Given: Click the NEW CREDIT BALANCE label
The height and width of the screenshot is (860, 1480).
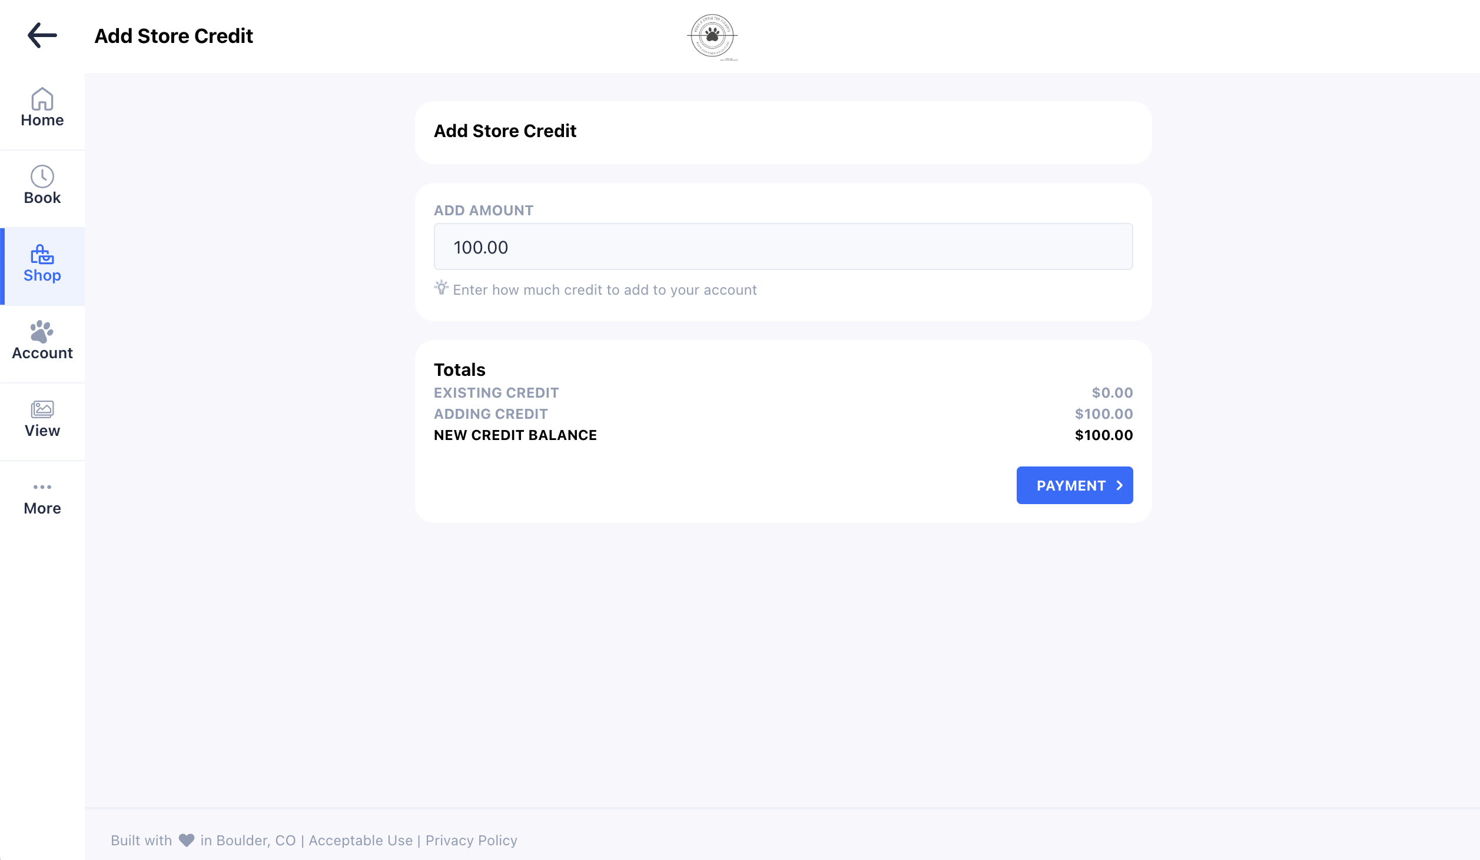Looking at the screenshot, I should (x=515, y=435).
